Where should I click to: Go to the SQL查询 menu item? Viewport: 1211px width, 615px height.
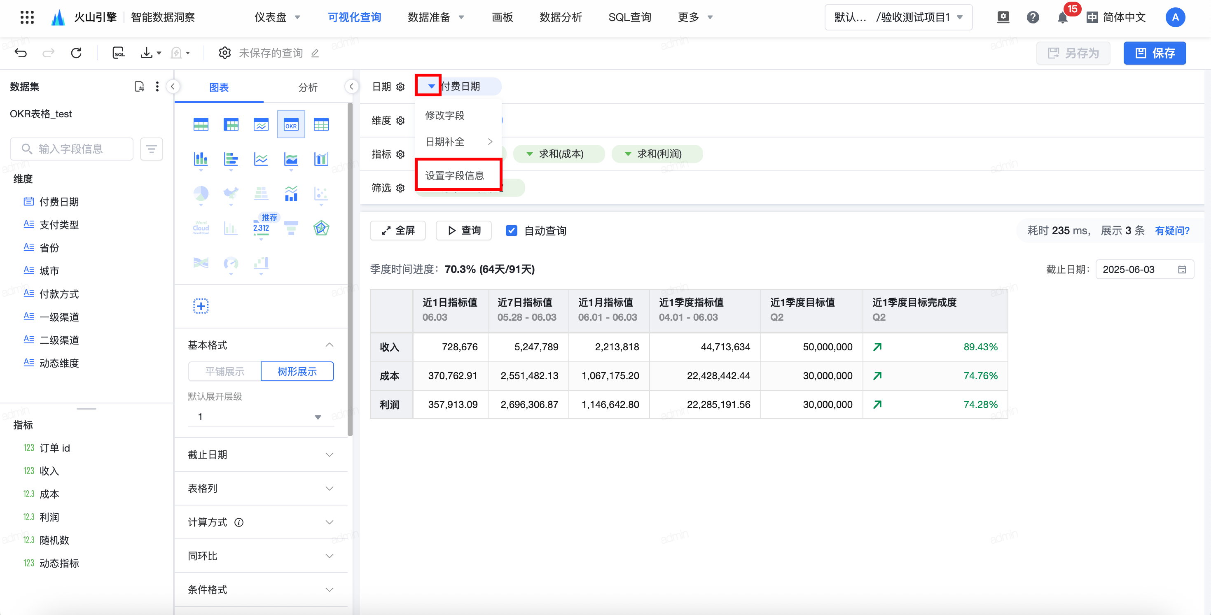630,17
